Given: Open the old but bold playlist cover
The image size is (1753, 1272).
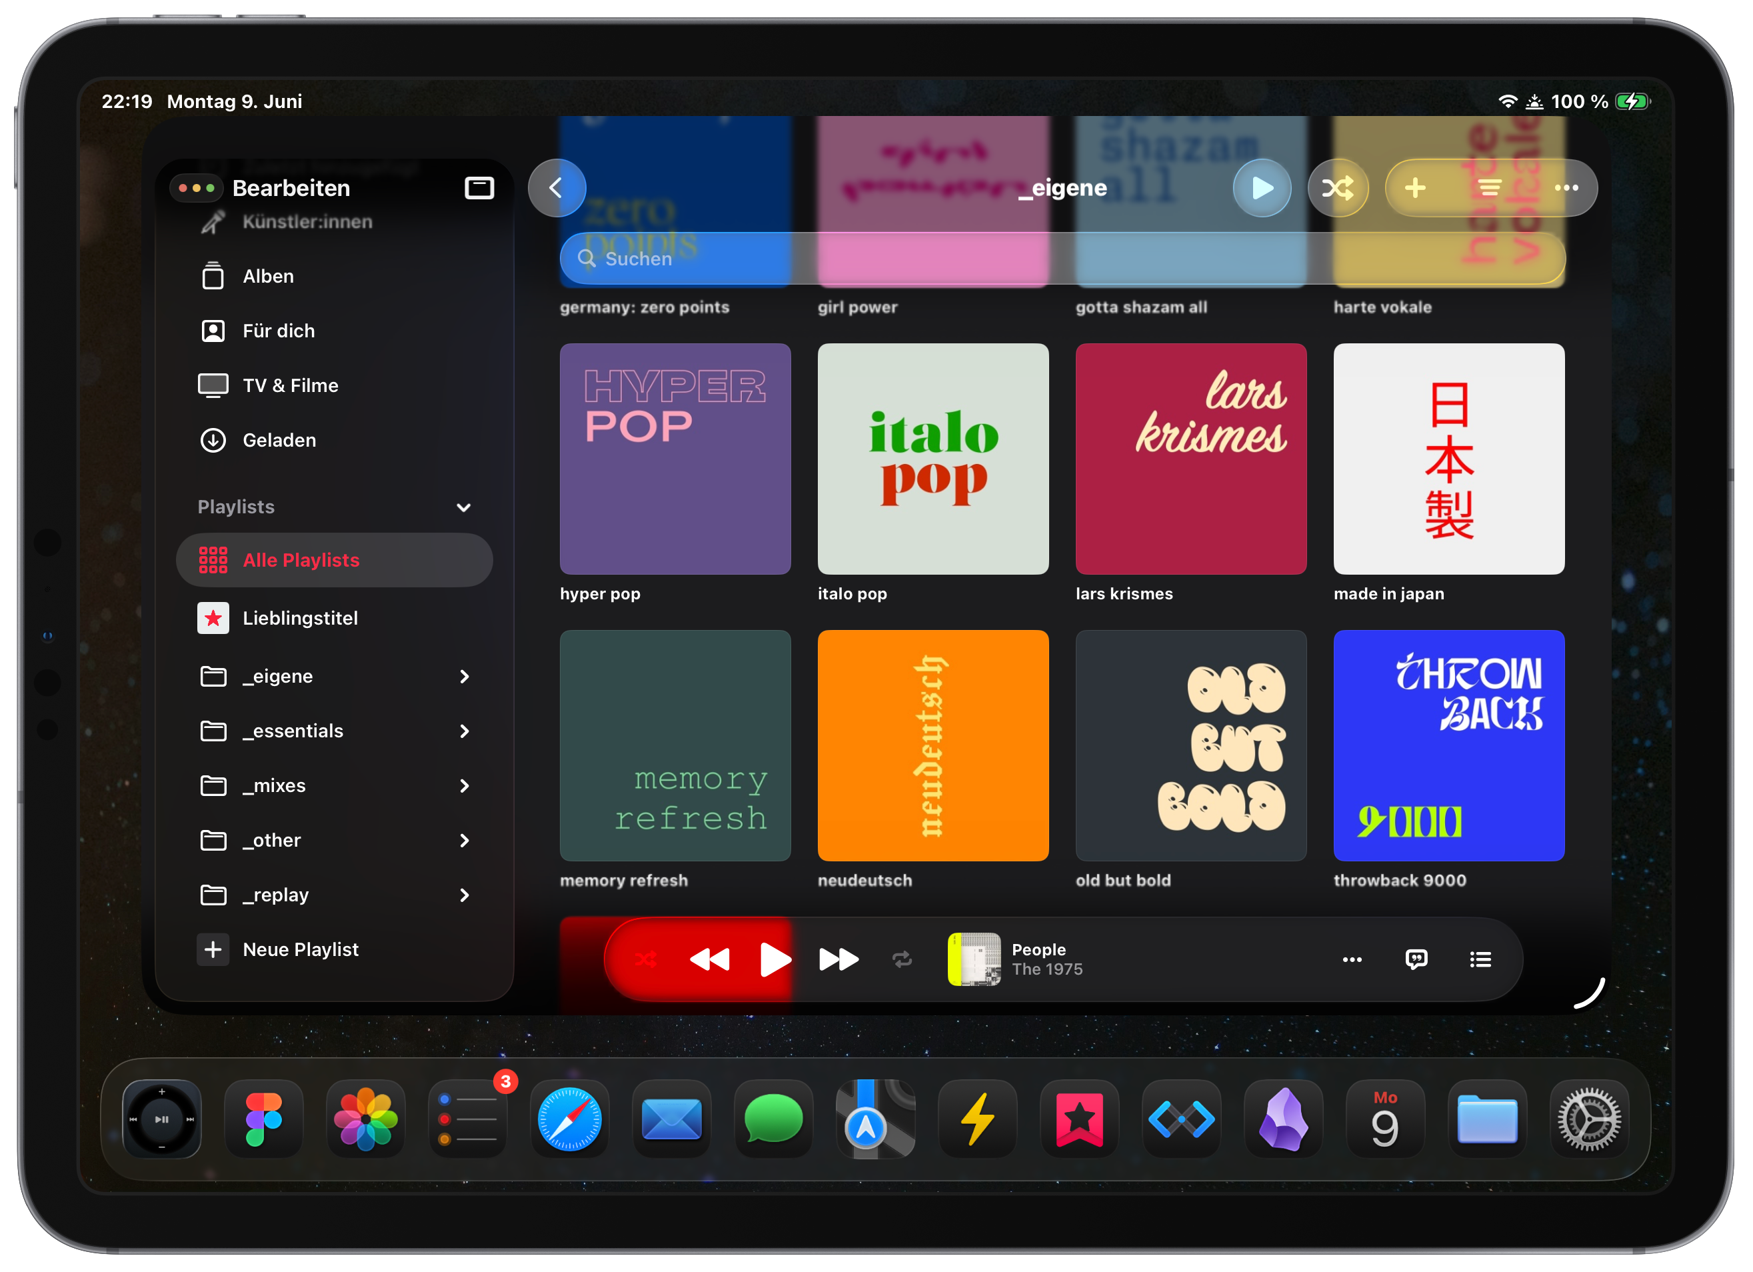Looking at the screenshot, I should 1191,746.
